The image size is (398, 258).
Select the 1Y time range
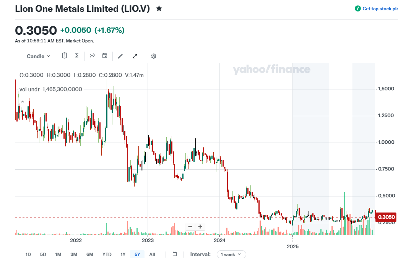pyautogui.click(x=123, y=254)
